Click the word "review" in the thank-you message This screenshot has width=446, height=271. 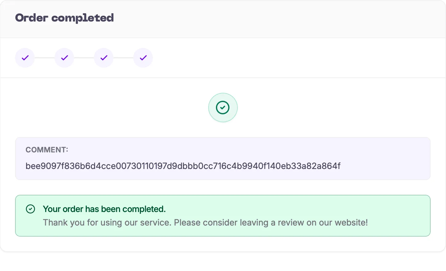[291, 222]
